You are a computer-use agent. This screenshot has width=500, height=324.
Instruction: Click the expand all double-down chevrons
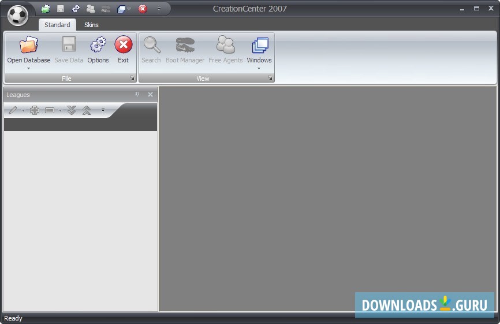click(x=72, y=110)
